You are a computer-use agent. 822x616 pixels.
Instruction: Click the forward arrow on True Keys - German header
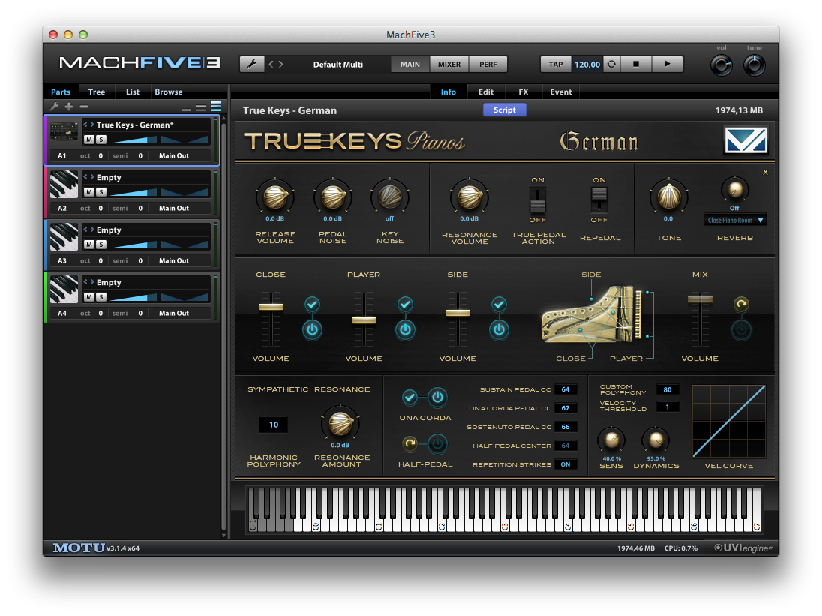pos(92,125)
